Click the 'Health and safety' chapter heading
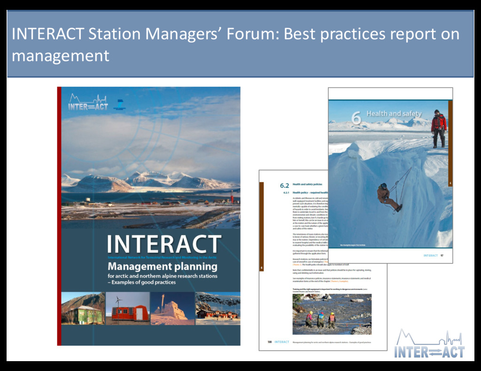The image size is (481, 371). 394,114
